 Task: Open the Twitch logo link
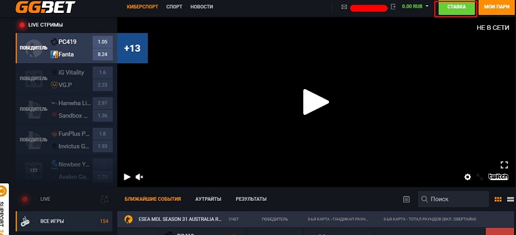point(498,177)
